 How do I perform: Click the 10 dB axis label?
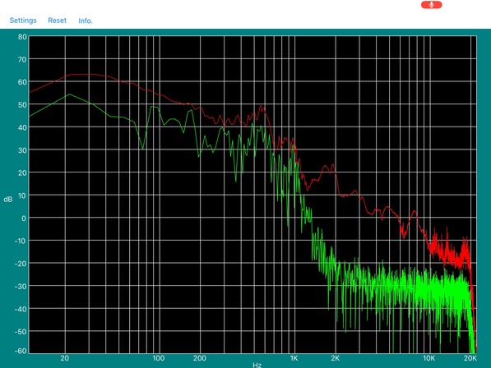click(x=22, y=195)
